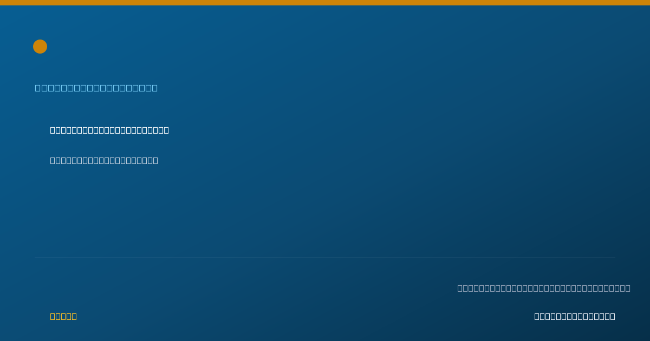Click the bold white footer text at right
Viewport: 650px width, 341px height.
(575, 316)
